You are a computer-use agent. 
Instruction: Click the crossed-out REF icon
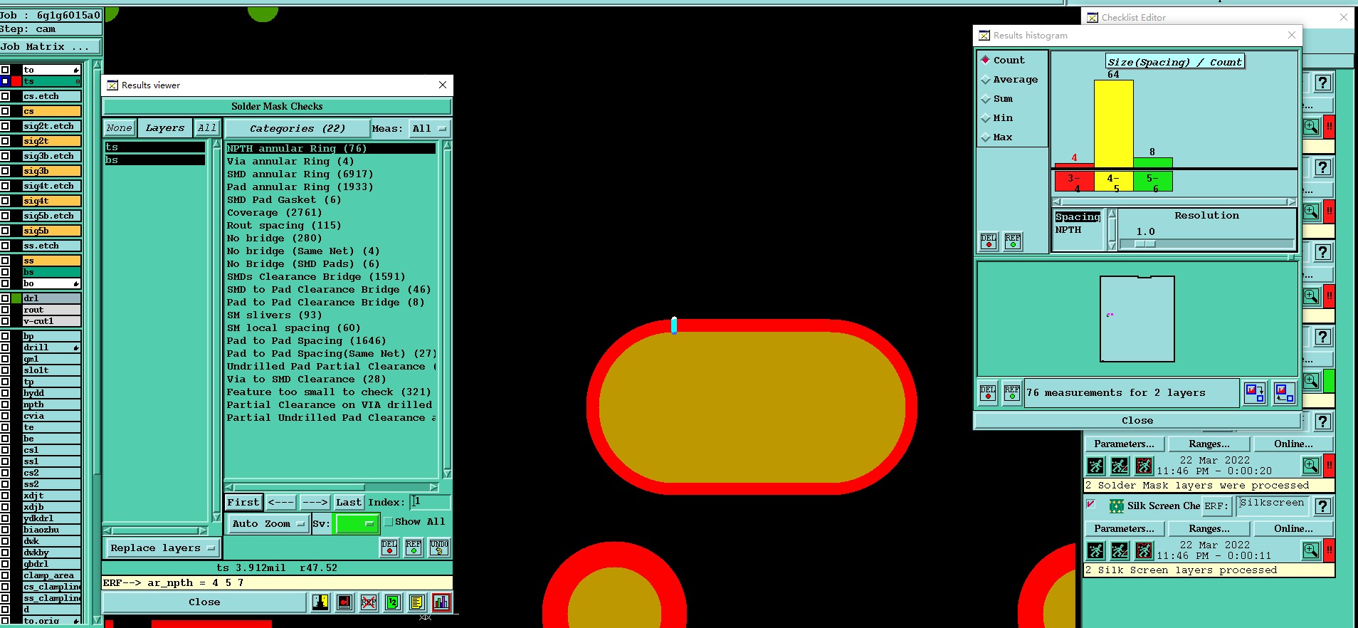click(x=369, y=602)
